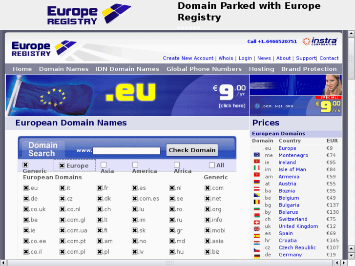Open the Montenegro country link
Screen dimensions: 355x266
[293, 155]
